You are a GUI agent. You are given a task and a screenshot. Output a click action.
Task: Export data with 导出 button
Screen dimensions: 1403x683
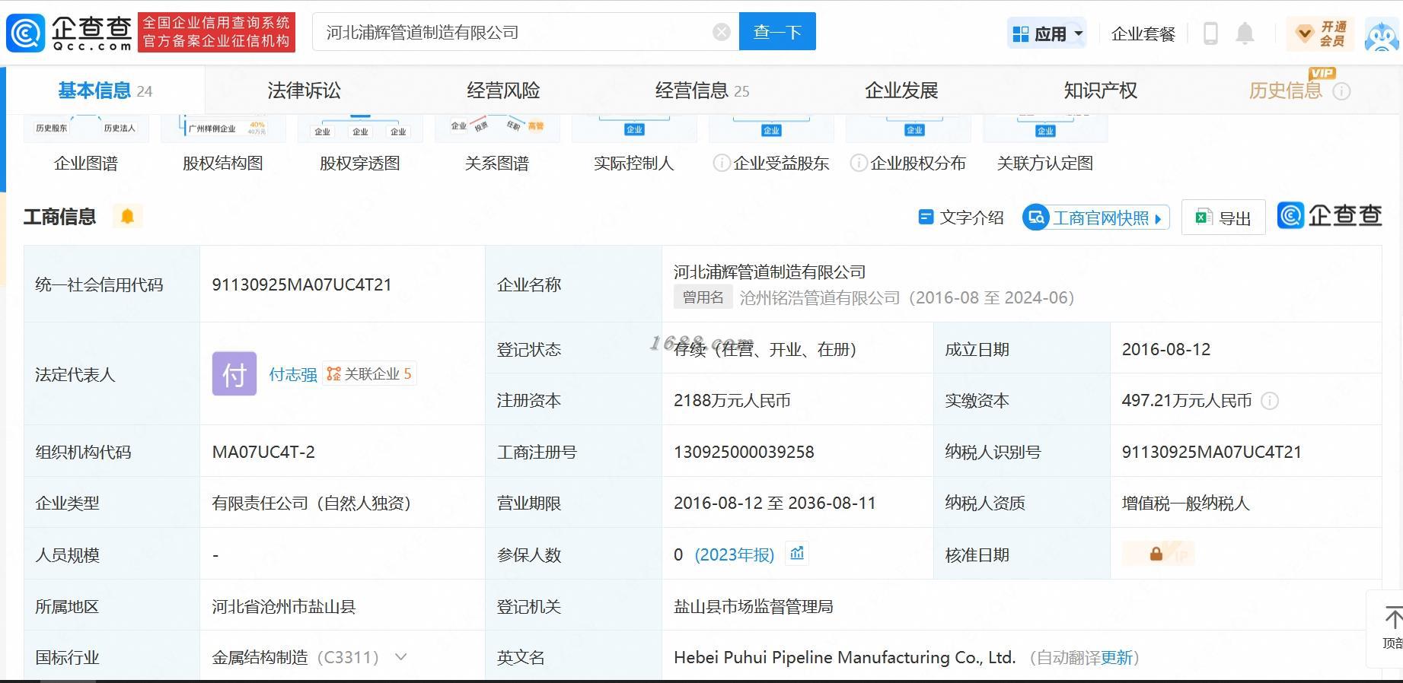pos(1223,218)
